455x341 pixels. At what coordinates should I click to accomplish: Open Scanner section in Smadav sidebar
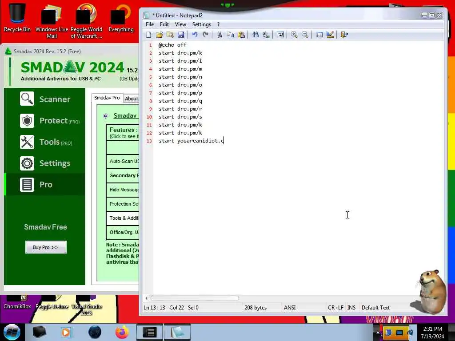(45, 99)
